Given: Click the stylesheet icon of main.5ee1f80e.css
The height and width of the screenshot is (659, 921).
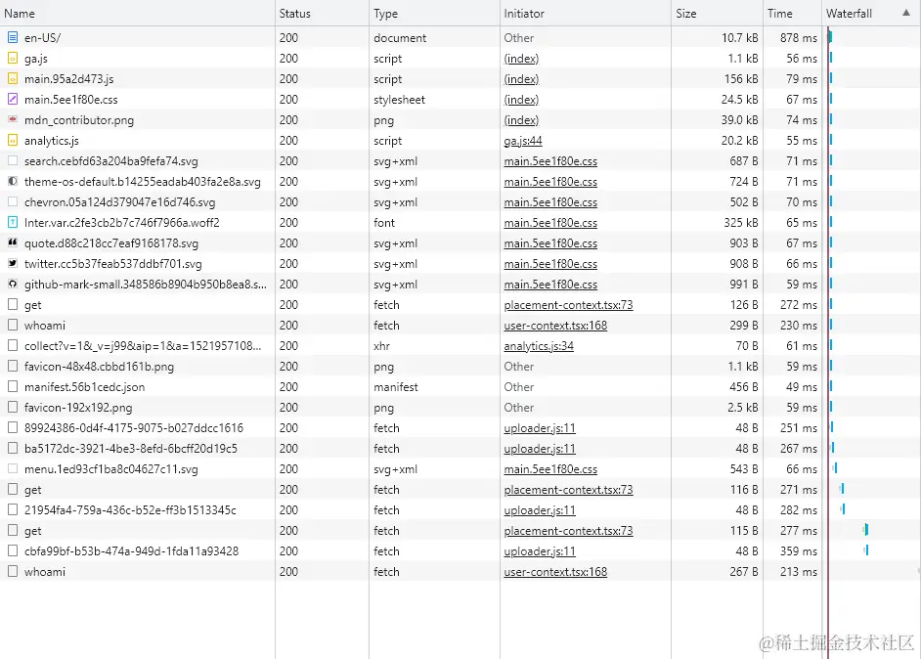Looking at the screenshot, I should [x=13, y=100].
